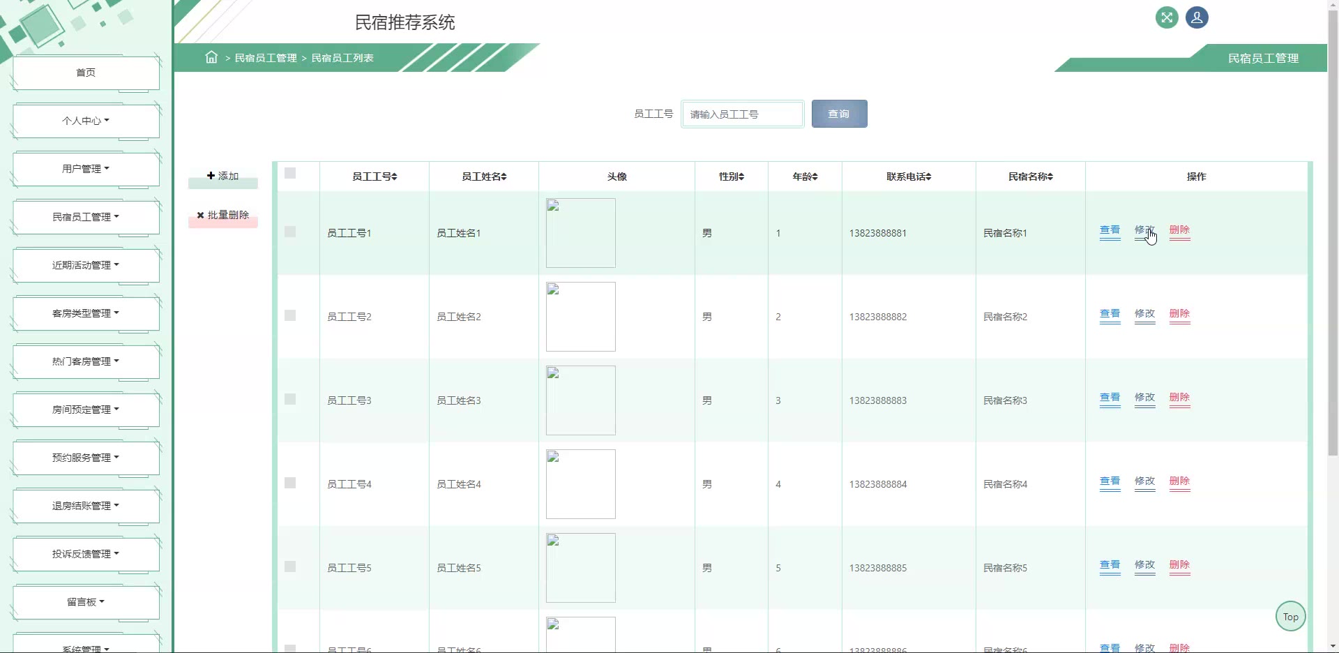Open broken avatar image for 员工工号1
This screenshot has width=1339, height=653.
pos(581,233)
